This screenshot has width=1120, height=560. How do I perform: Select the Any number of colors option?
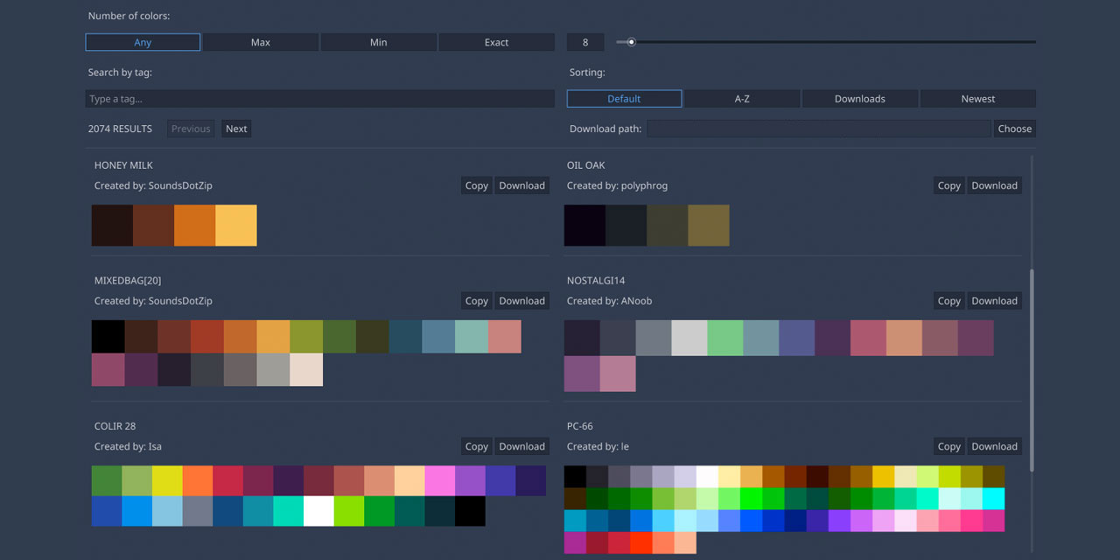(x=143, y=42)
